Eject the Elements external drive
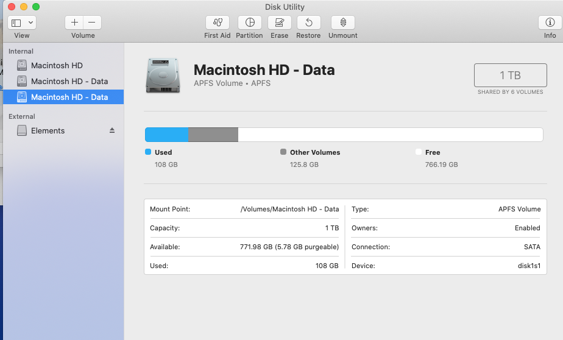Screen dimensions: 563x340 (112, 130)
